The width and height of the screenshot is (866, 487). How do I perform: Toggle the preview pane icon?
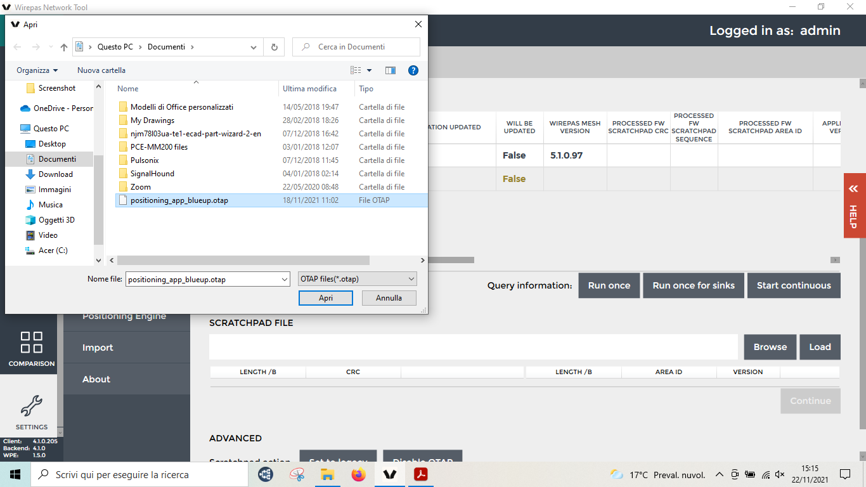pos(391,70)
